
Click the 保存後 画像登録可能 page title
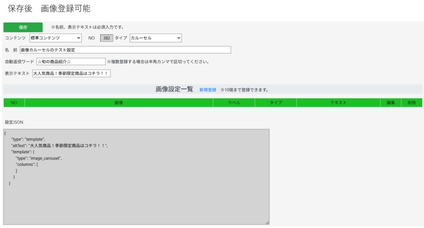click(49, 8)
